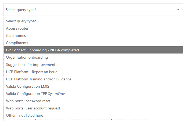This screenshot has width=187, height=121.
Task: Choose the 'Select query type*' placeholder option
Action: (21, 21)
